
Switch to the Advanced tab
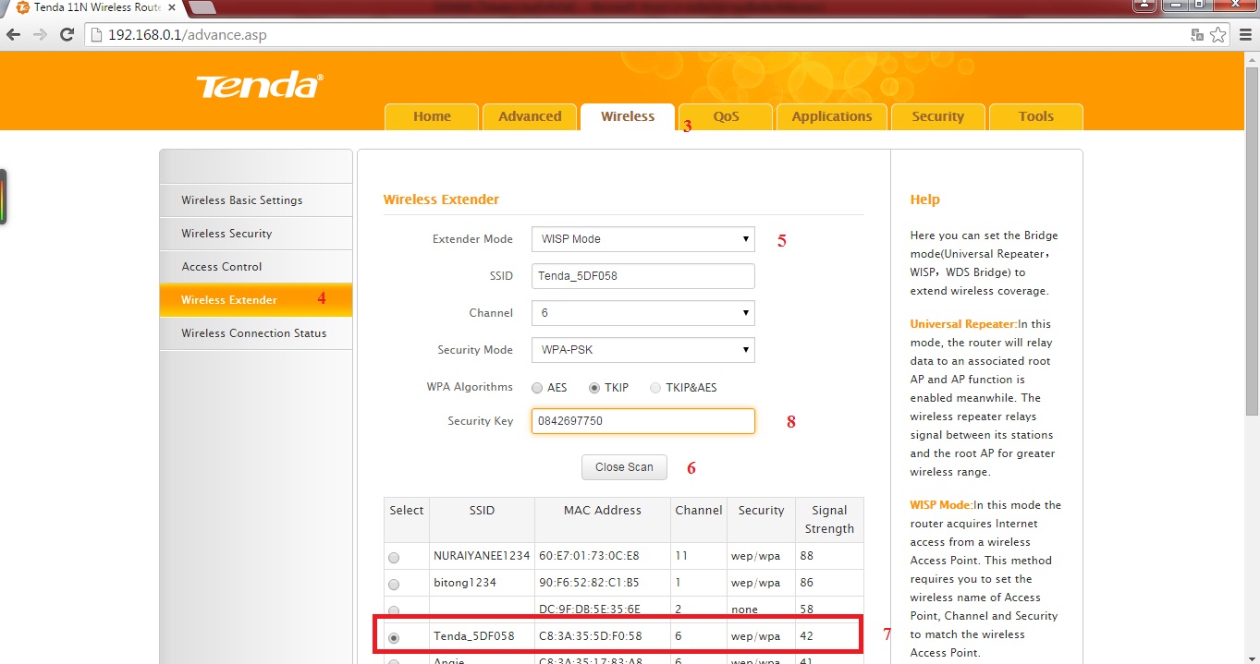click(x=530, y=116)
